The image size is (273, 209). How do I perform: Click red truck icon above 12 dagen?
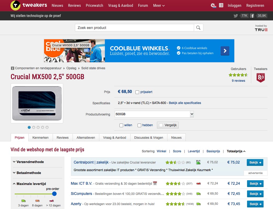[52, 201]
